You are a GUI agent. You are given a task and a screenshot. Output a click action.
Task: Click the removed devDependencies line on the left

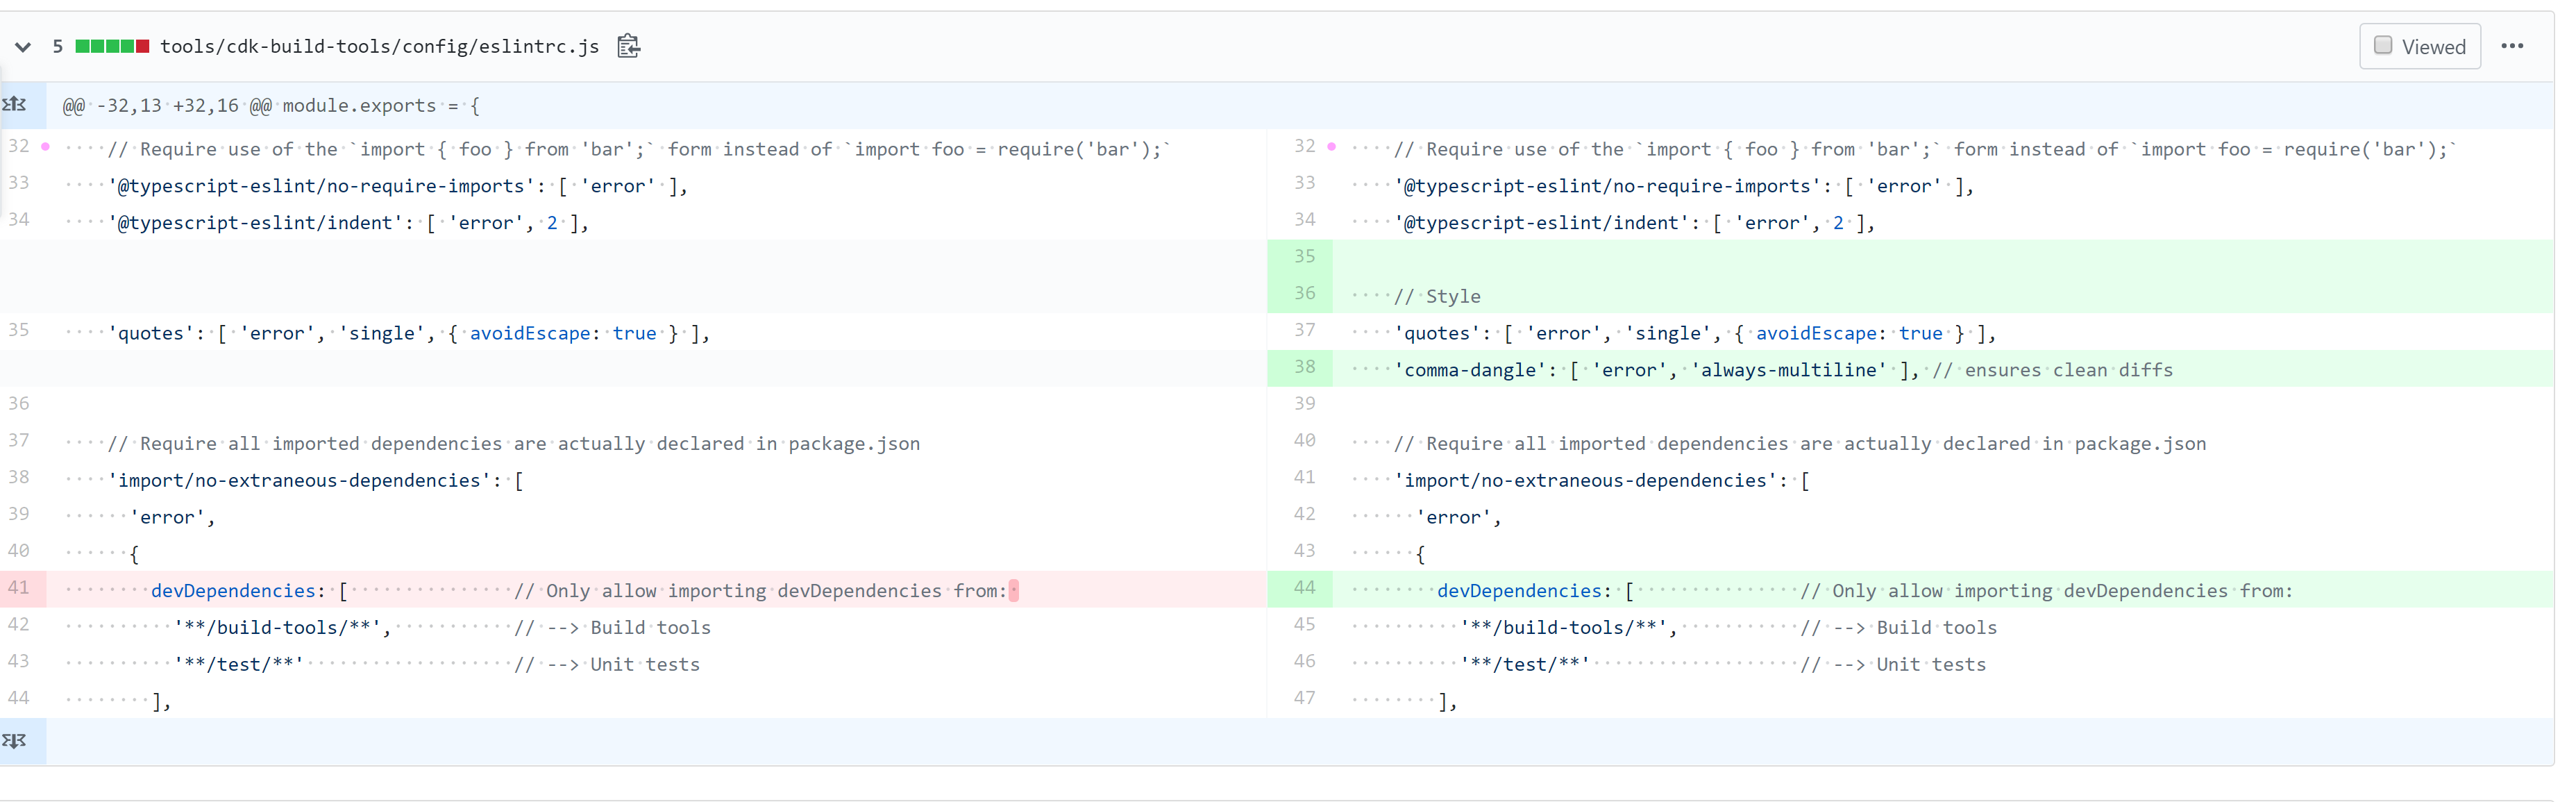[232, 591]
